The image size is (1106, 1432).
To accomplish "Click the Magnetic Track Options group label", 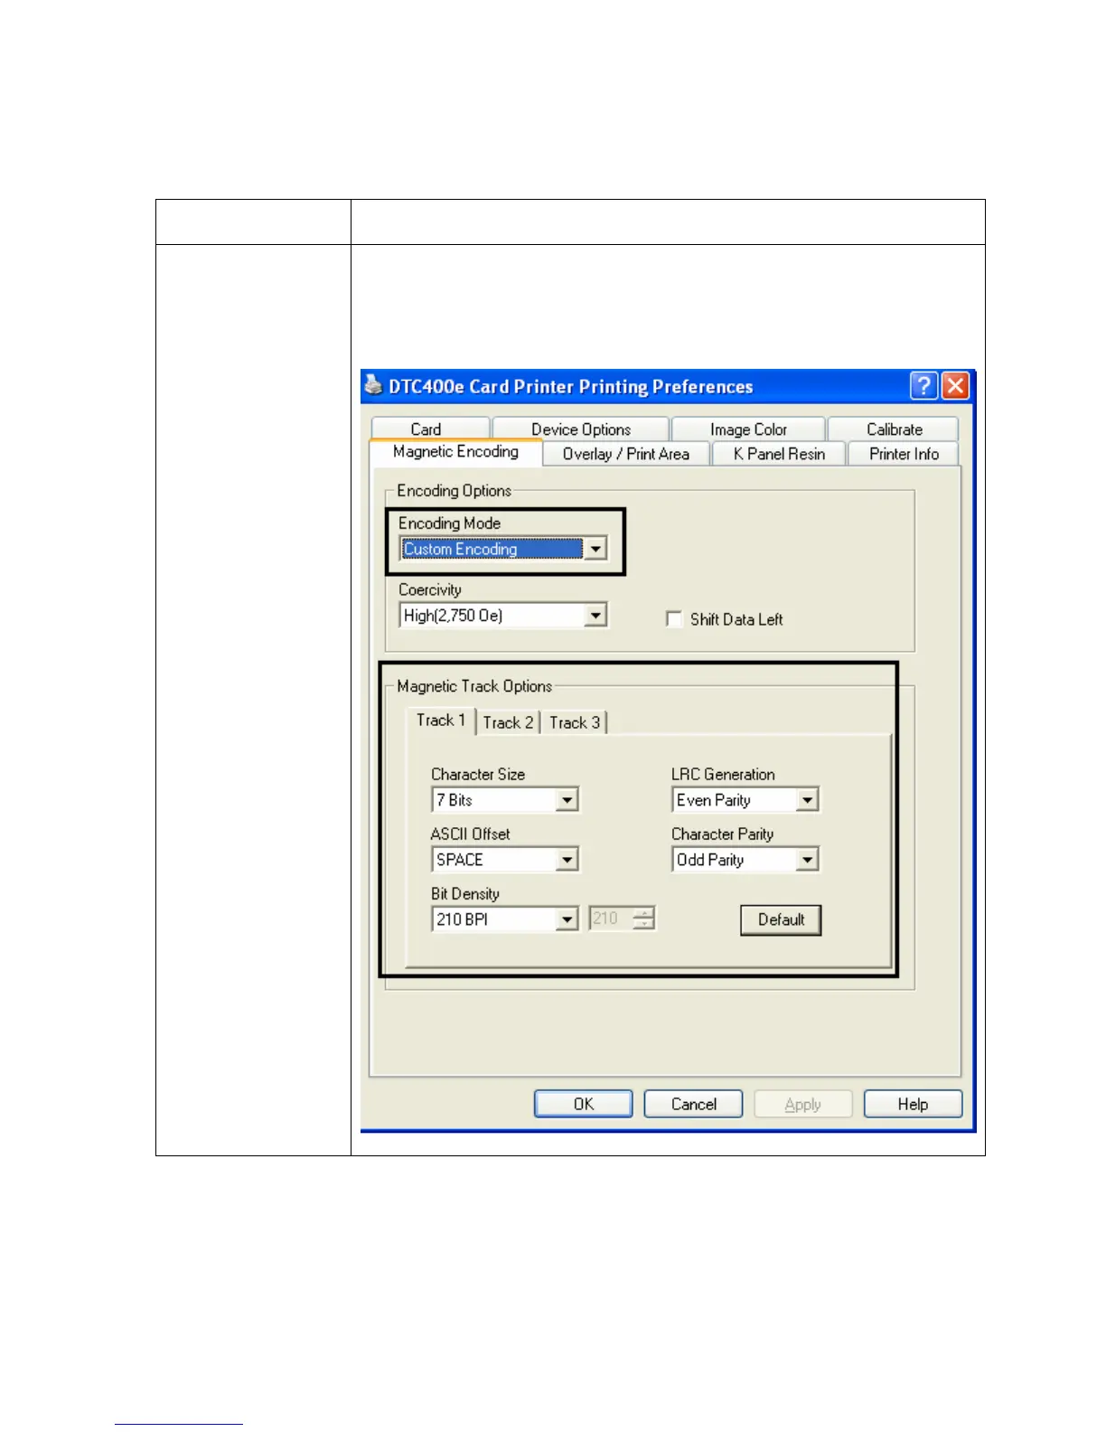I will pos(474,686).
